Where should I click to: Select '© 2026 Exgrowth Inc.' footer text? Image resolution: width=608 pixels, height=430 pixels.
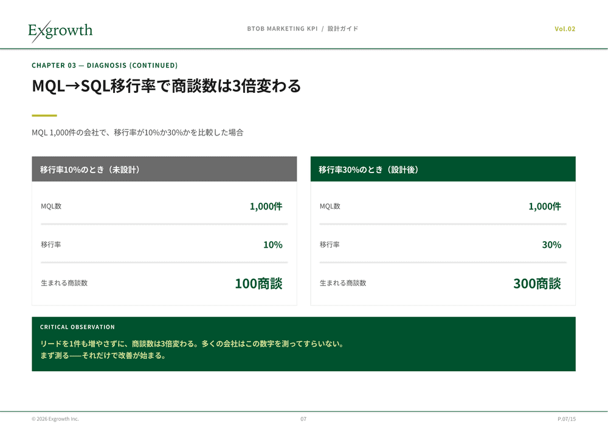tap(55, 419)
